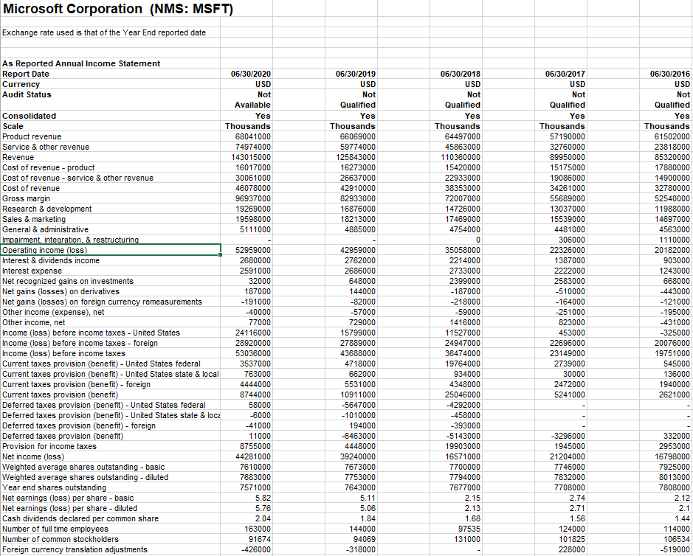Click the Scale label cell
The width and height of the screenshot is (693, 556).
coord(15,126)
